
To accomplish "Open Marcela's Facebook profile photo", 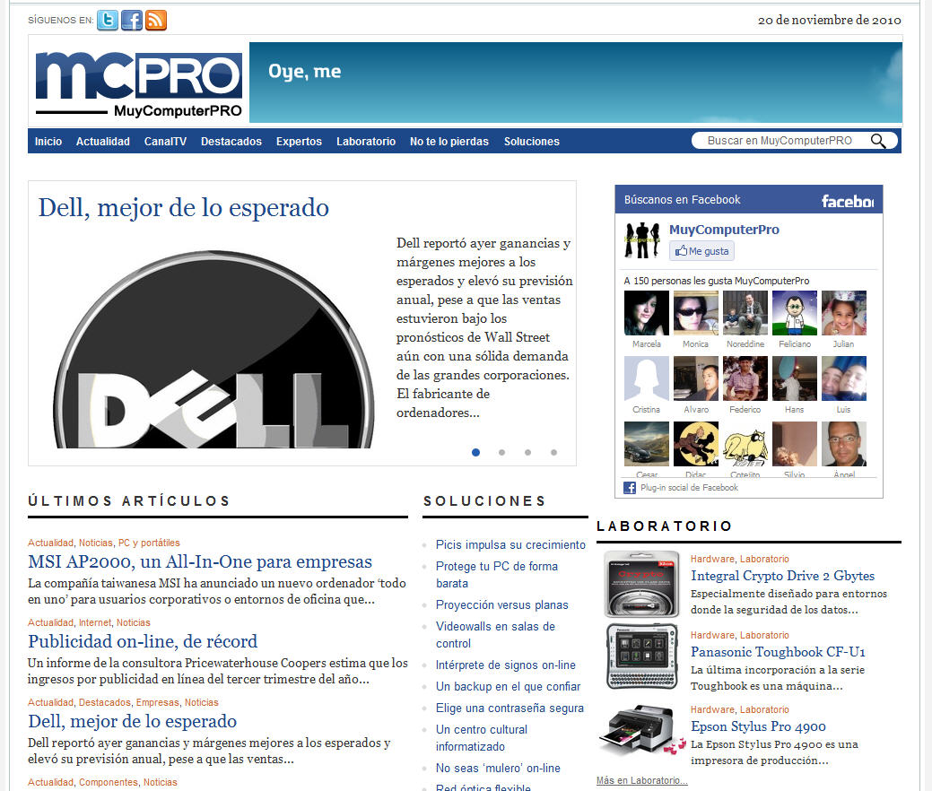I will point(647,313).
